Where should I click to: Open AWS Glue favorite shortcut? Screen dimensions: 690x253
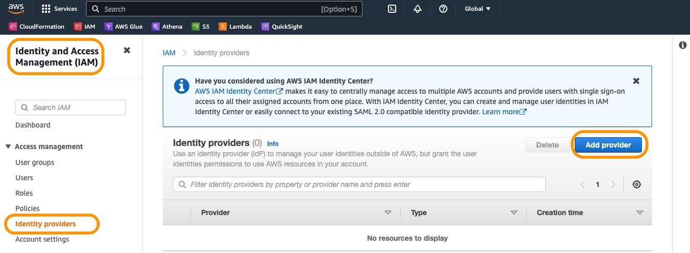(x=123, y=27)
